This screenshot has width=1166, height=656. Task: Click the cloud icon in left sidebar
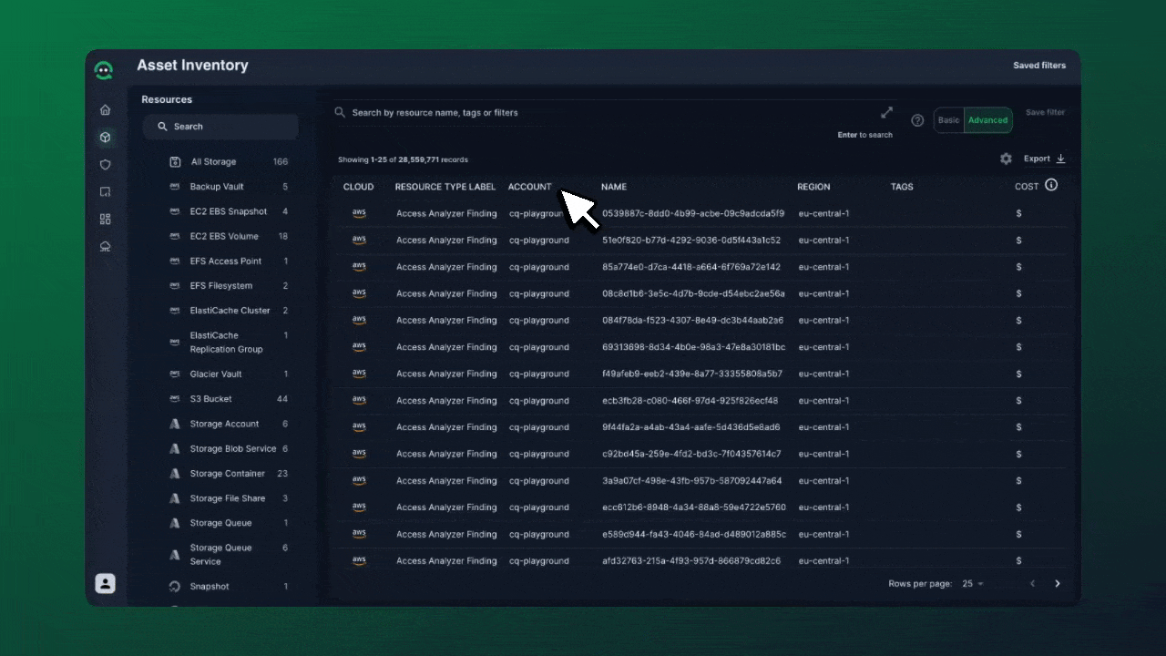click(106, 247)
